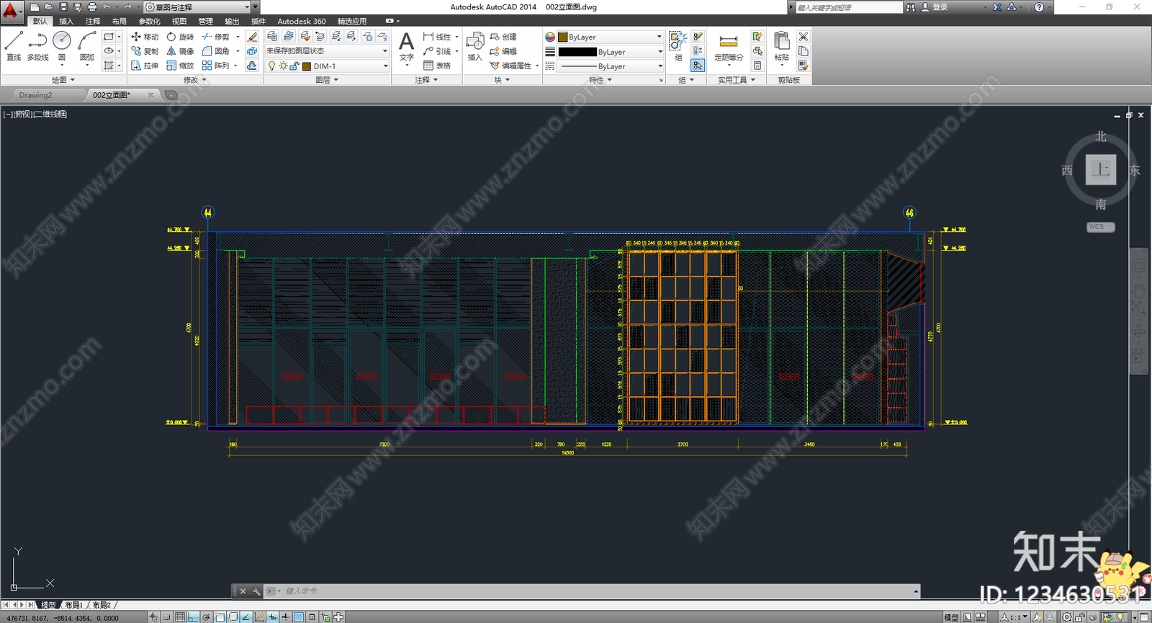Switch to the 注释 ribbon tab

(x=93, y=22)
